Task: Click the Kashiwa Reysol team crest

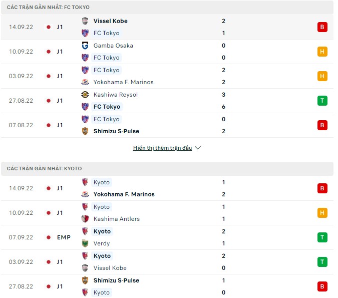Action: 85,95
